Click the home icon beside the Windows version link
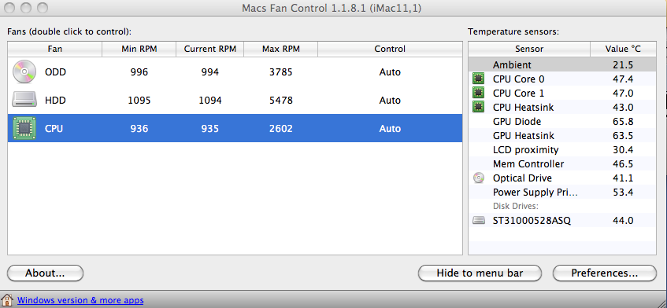This screenshot has height=308, width=667. click(7, 300)
